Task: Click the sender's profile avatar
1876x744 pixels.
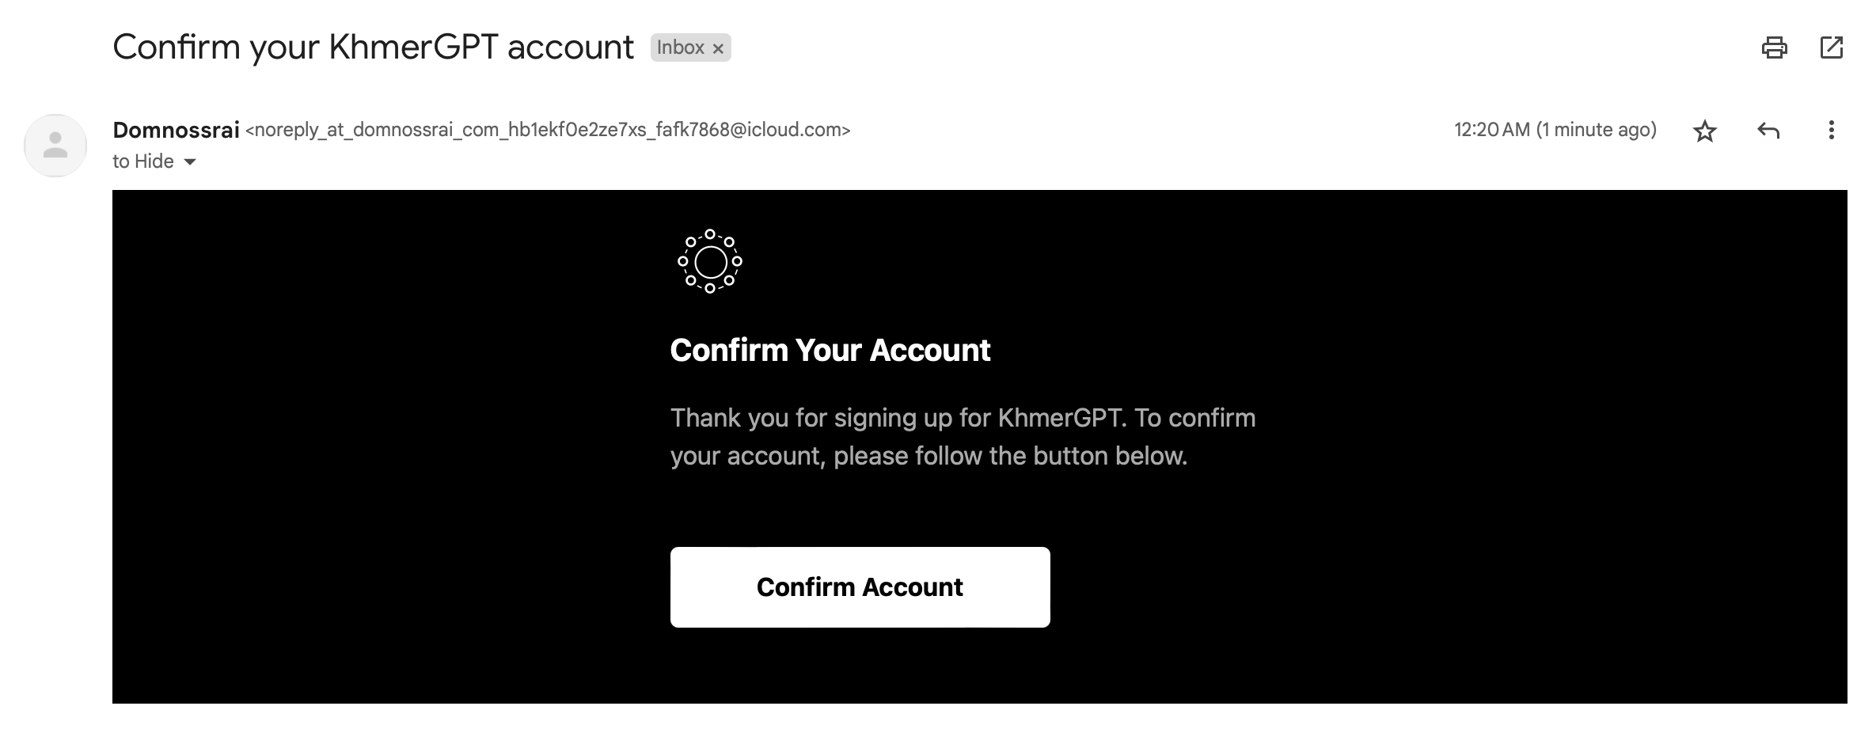Action: [55, 146]
